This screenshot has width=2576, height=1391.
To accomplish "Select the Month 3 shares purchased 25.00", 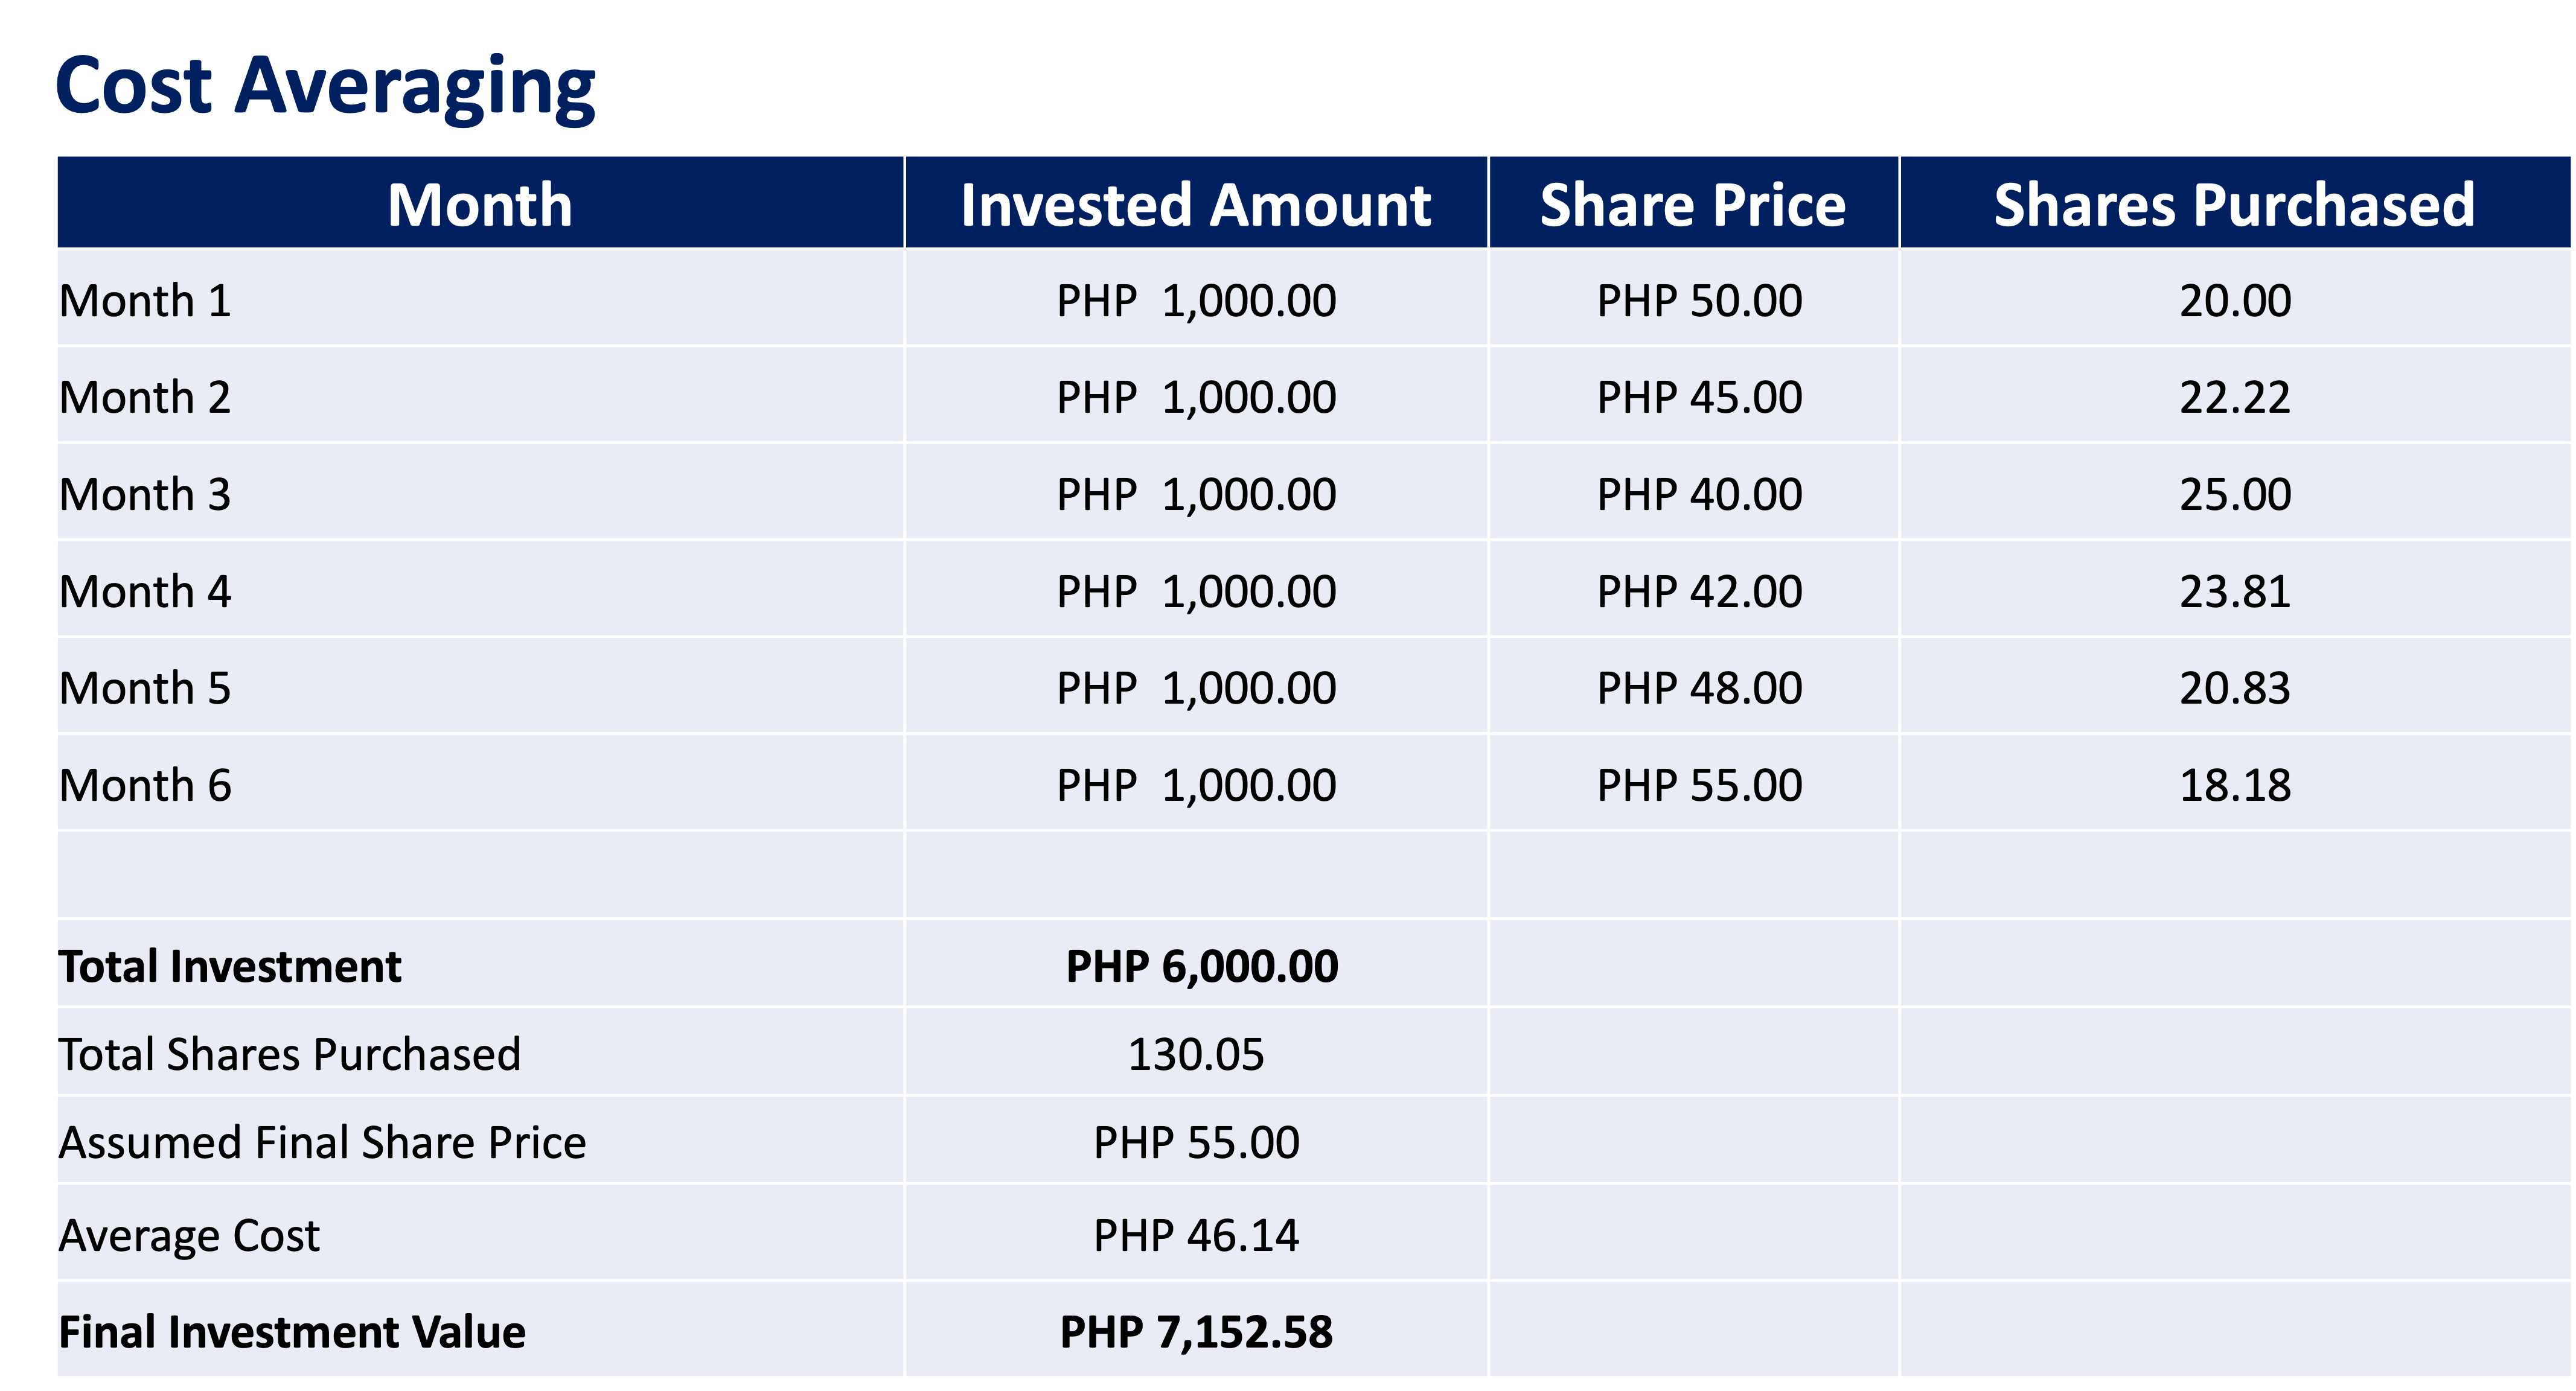I will [x=2235, y=495].
